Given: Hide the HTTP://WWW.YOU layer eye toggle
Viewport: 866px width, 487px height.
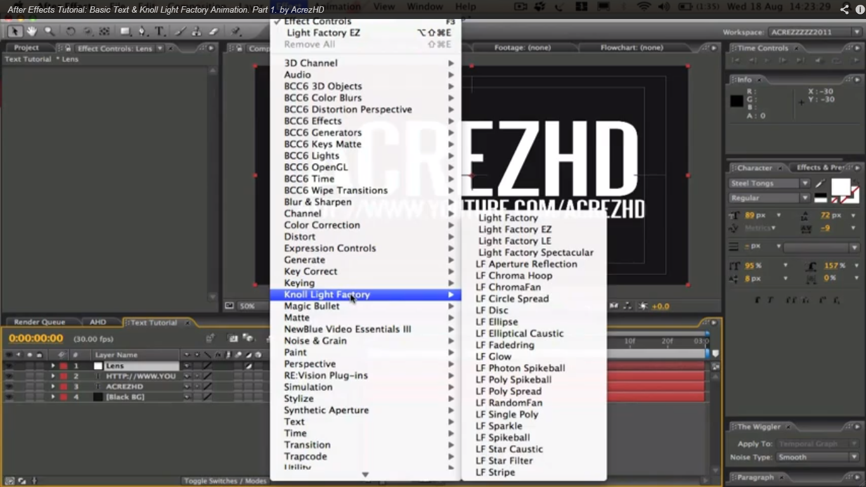Looking at the screenshot, I should point(9,376).
